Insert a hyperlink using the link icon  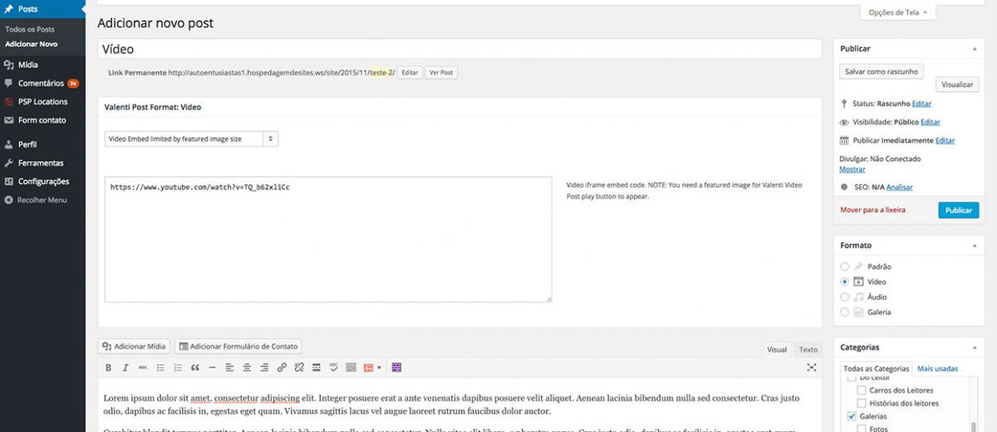[x=282, y=367]
